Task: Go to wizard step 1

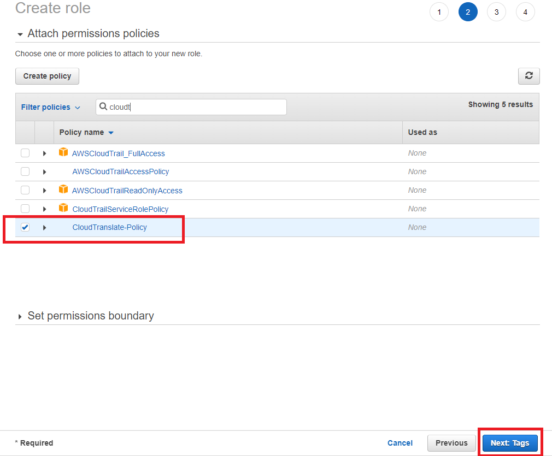Action: (439, 12)
